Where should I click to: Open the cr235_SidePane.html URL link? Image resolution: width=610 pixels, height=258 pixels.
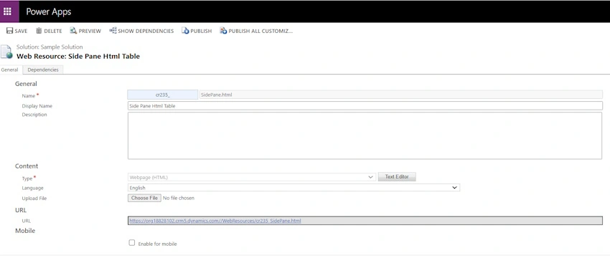[x=215, y=221]
